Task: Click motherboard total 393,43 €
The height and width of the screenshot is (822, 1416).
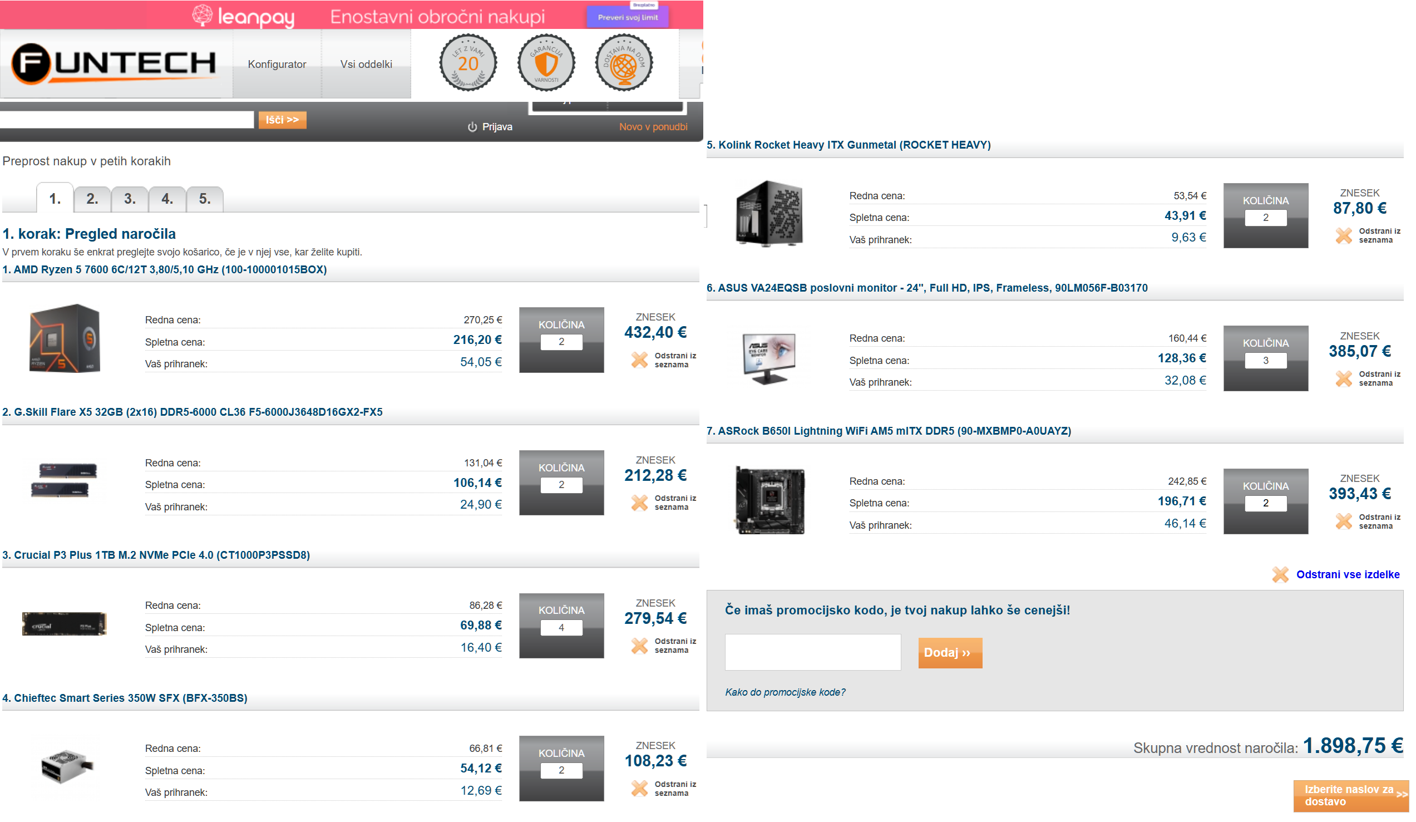Action: 1360,494
